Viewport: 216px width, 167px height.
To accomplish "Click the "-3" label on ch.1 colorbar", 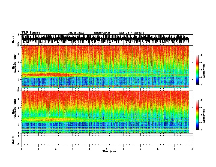I will pos(201,55).
